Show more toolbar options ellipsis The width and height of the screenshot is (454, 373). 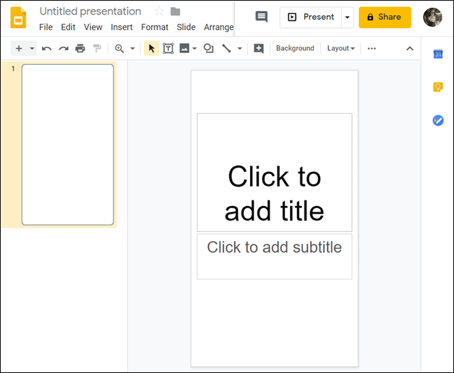[x=372, y=48]
